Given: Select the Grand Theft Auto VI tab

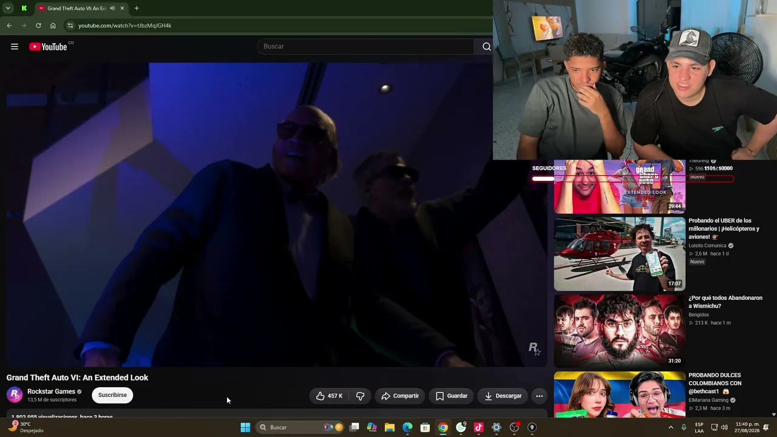Looking at the screenshot, I should (81, 8).
